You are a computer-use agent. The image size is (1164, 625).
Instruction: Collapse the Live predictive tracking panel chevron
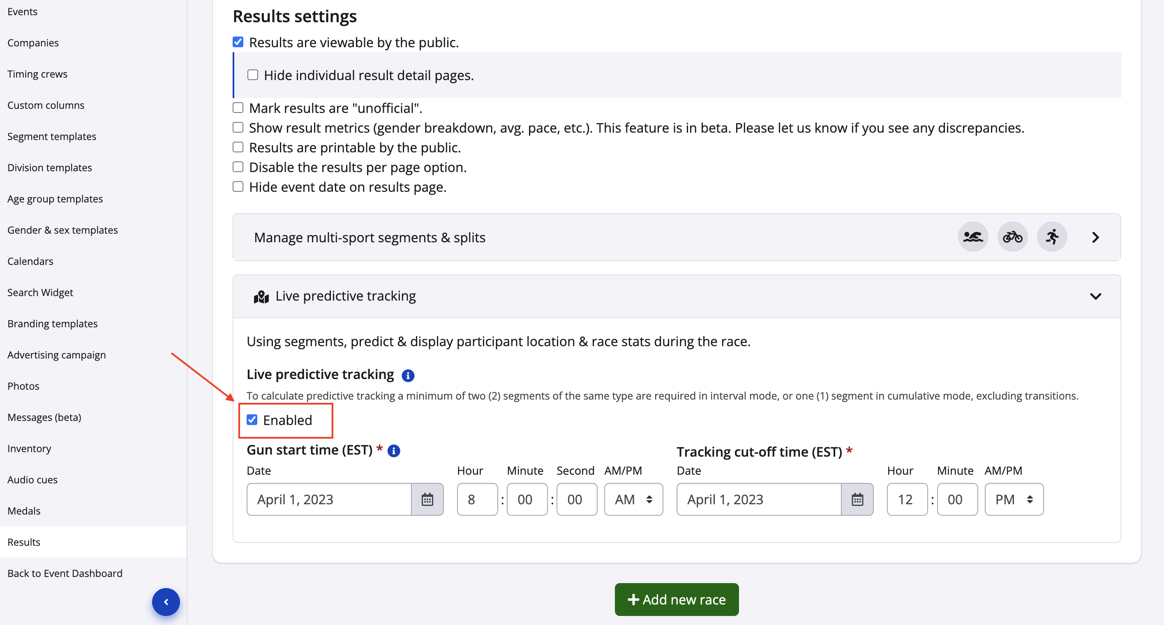pyautogui.click(x=1095, y=296)
